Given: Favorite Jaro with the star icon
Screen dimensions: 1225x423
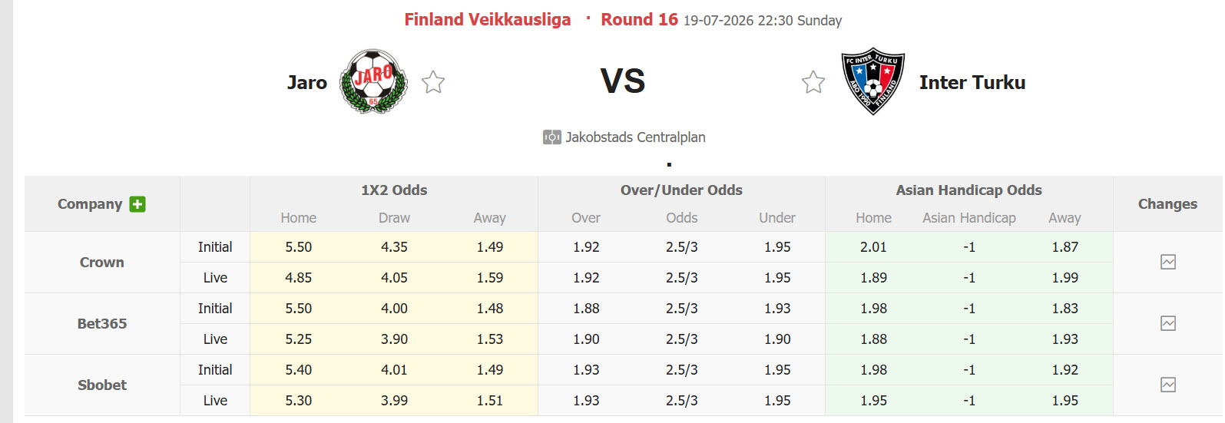Looking at the screenshot, I should click(433, 82).
